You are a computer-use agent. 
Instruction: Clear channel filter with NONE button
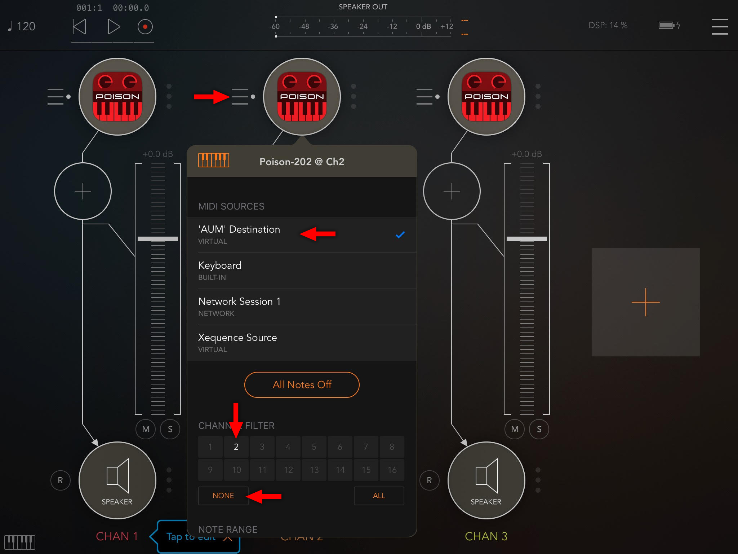[223, 496]
